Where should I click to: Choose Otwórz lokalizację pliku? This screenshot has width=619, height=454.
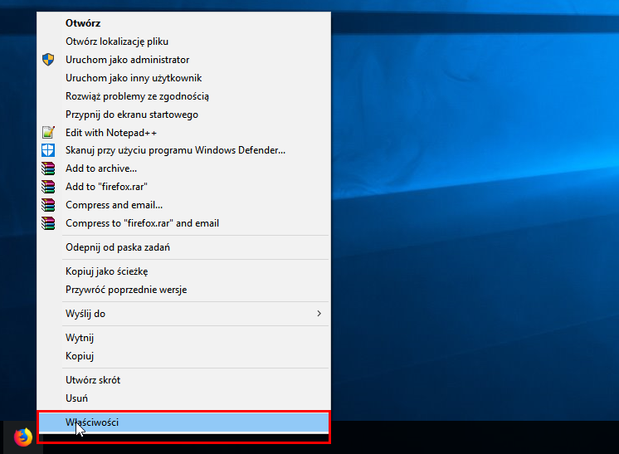(183, 41)
